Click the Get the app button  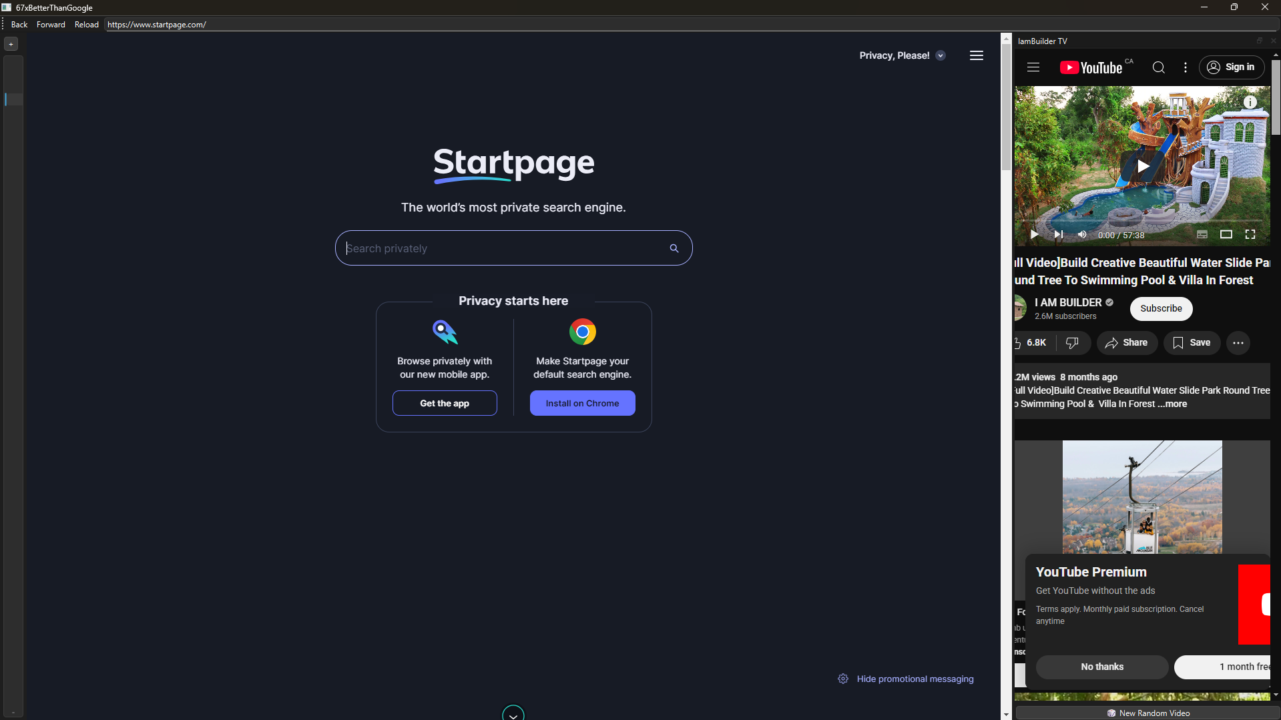445,403
